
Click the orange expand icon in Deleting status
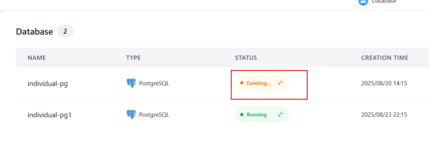[x=280, y=83]
